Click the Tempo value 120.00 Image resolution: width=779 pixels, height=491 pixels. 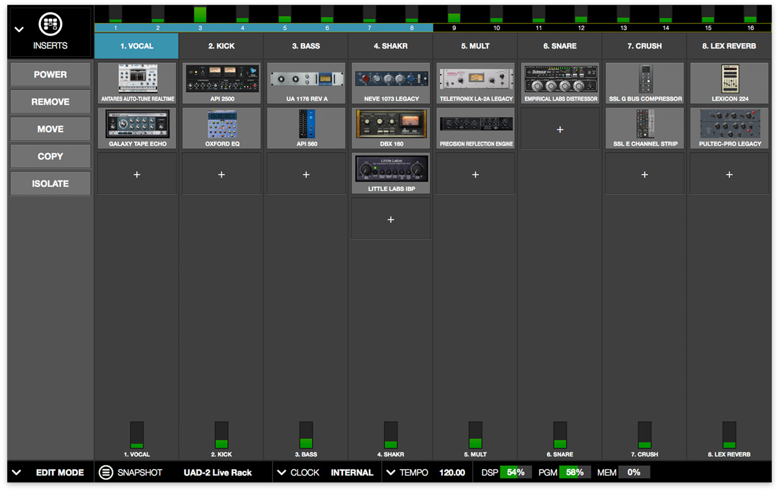pos(452,472)
